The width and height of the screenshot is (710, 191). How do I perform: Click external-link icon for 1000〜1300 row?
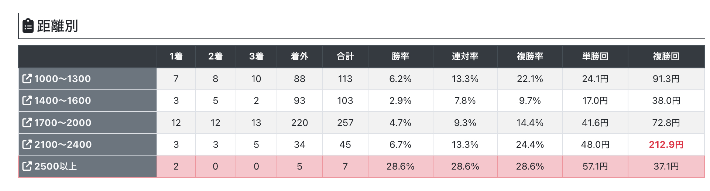27,78
